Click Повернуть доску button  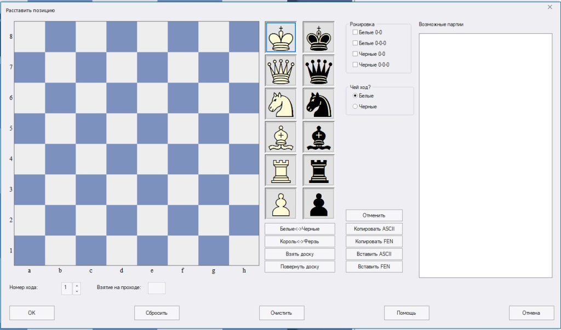[300, 267]
